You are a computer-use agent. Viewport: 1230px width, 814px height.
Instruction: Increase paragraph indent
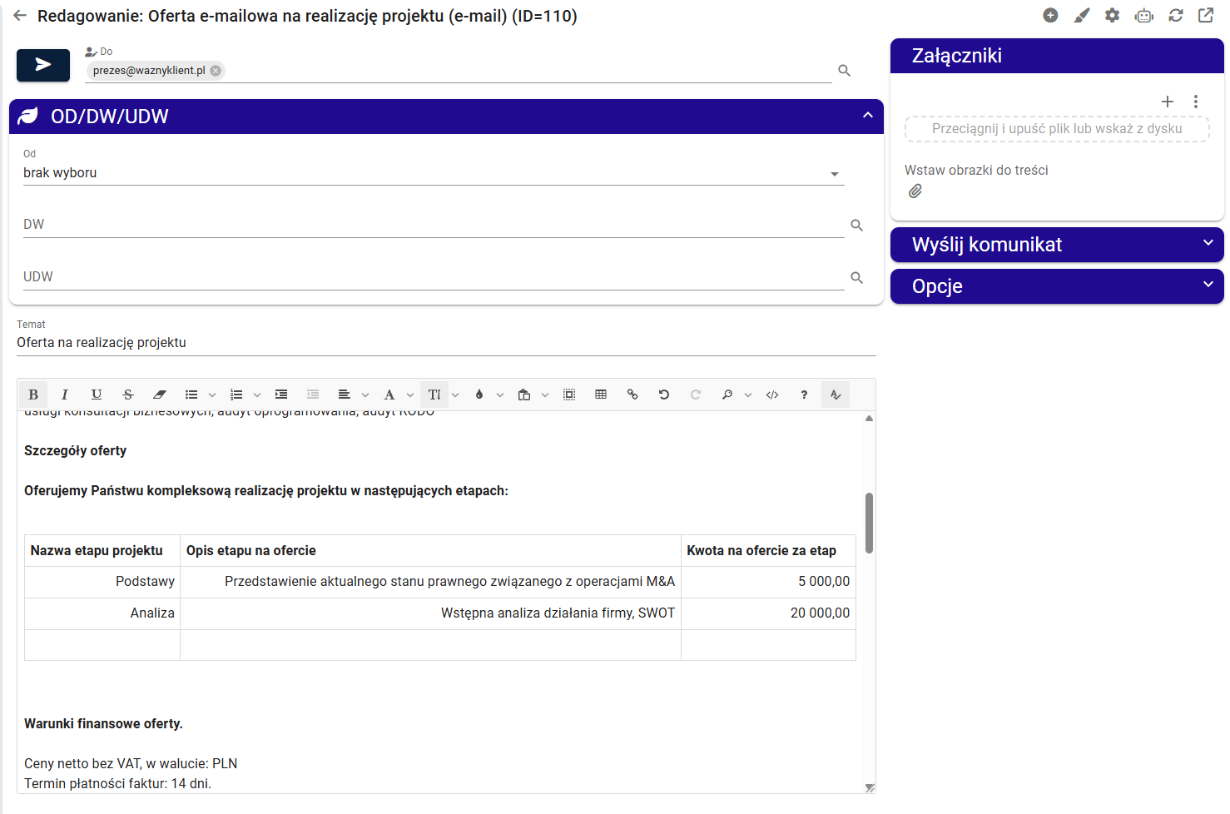281,395
